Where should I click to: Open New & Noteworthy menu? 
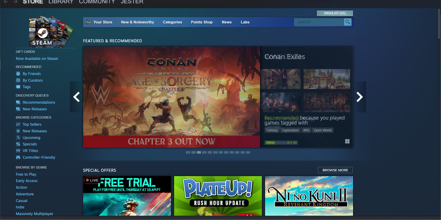click(x=138, y=22)
